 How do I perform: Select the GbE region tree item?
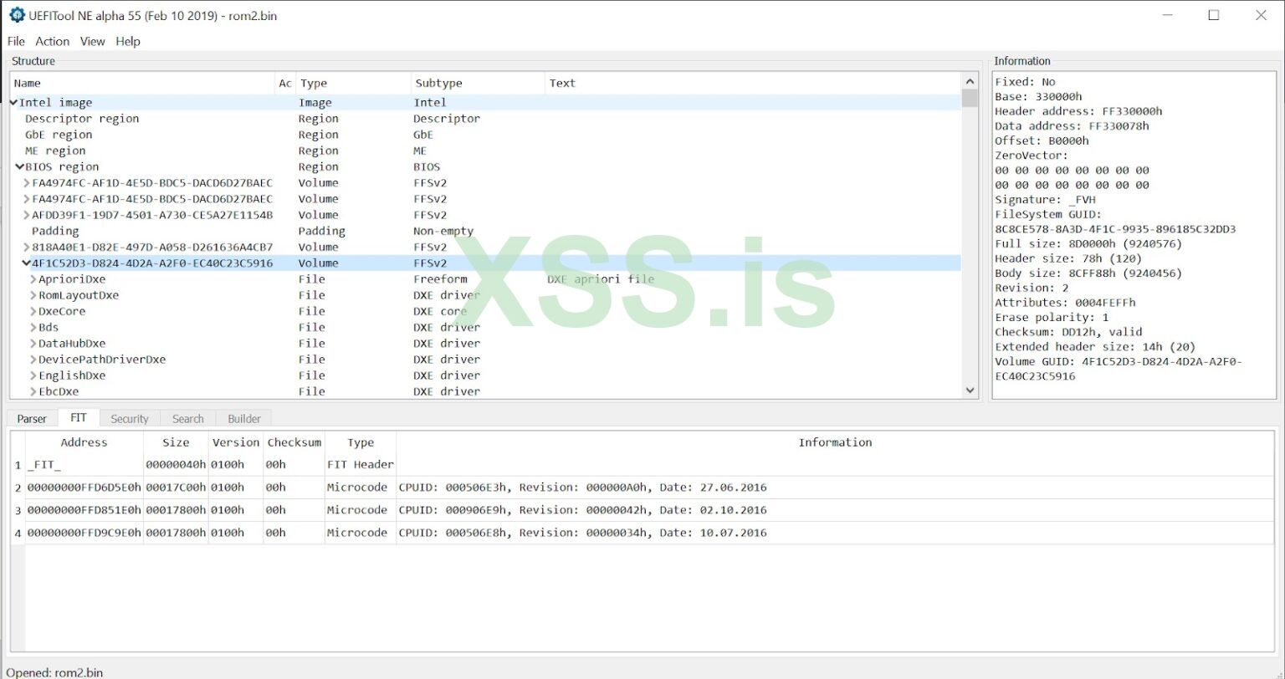(59, 135)
